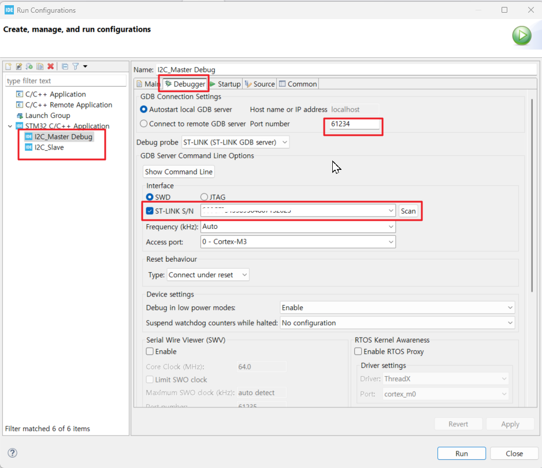
Task: Select the I2C_Slave configuration in the tree
Action: click(49, 147)
